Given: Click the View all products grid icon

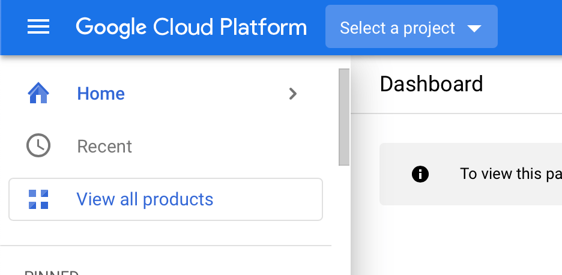Looking at the screenshot, I should [x=38, y=199].
